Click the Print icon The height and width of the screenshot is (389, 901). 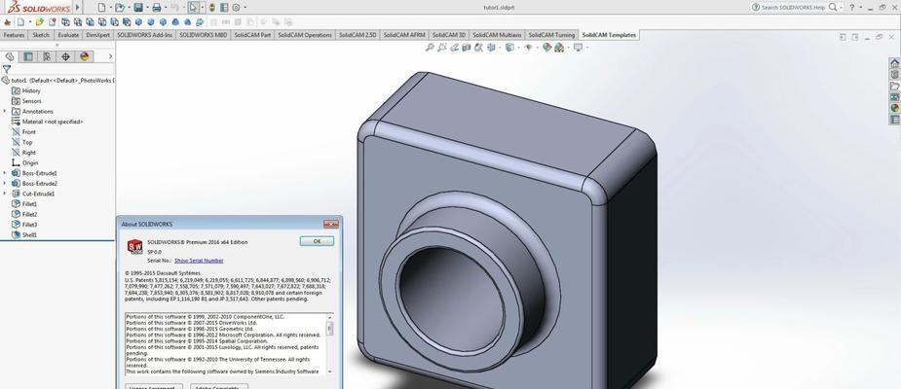(x=156, y=8)
